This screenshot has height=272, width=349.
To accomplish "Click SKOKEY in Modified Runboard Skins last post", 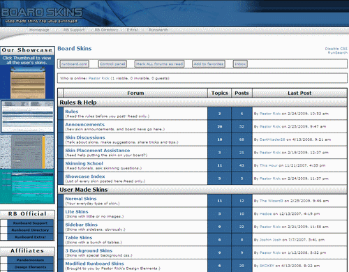I will click(267, 266).
